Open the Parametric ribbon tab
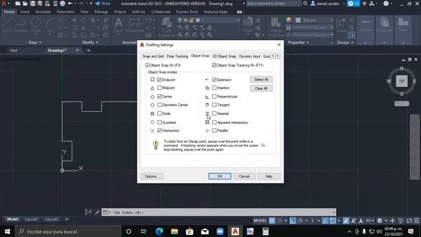This screenshot has height=237, width=421. [66, 12]
